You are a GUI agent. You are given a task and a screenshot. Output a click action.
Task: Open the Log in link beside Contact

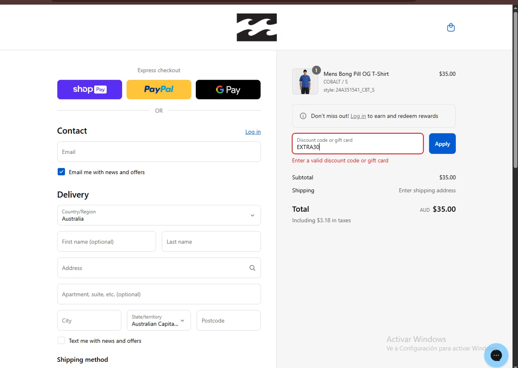coord(253,132)
